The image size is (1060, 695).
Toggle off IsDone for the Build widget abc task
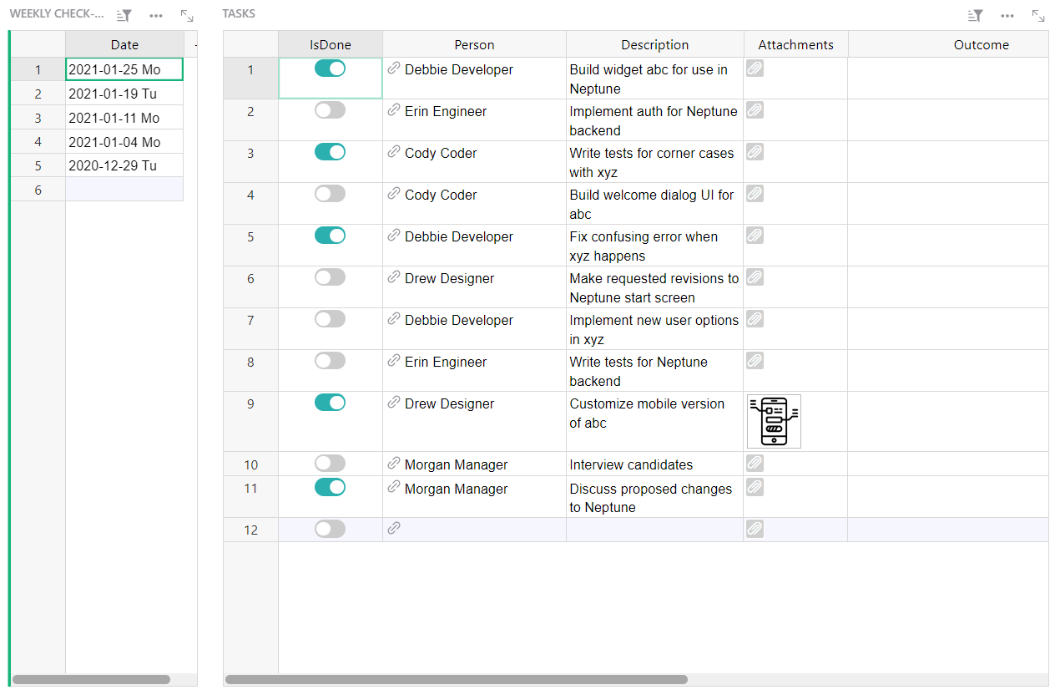point(330,68)
